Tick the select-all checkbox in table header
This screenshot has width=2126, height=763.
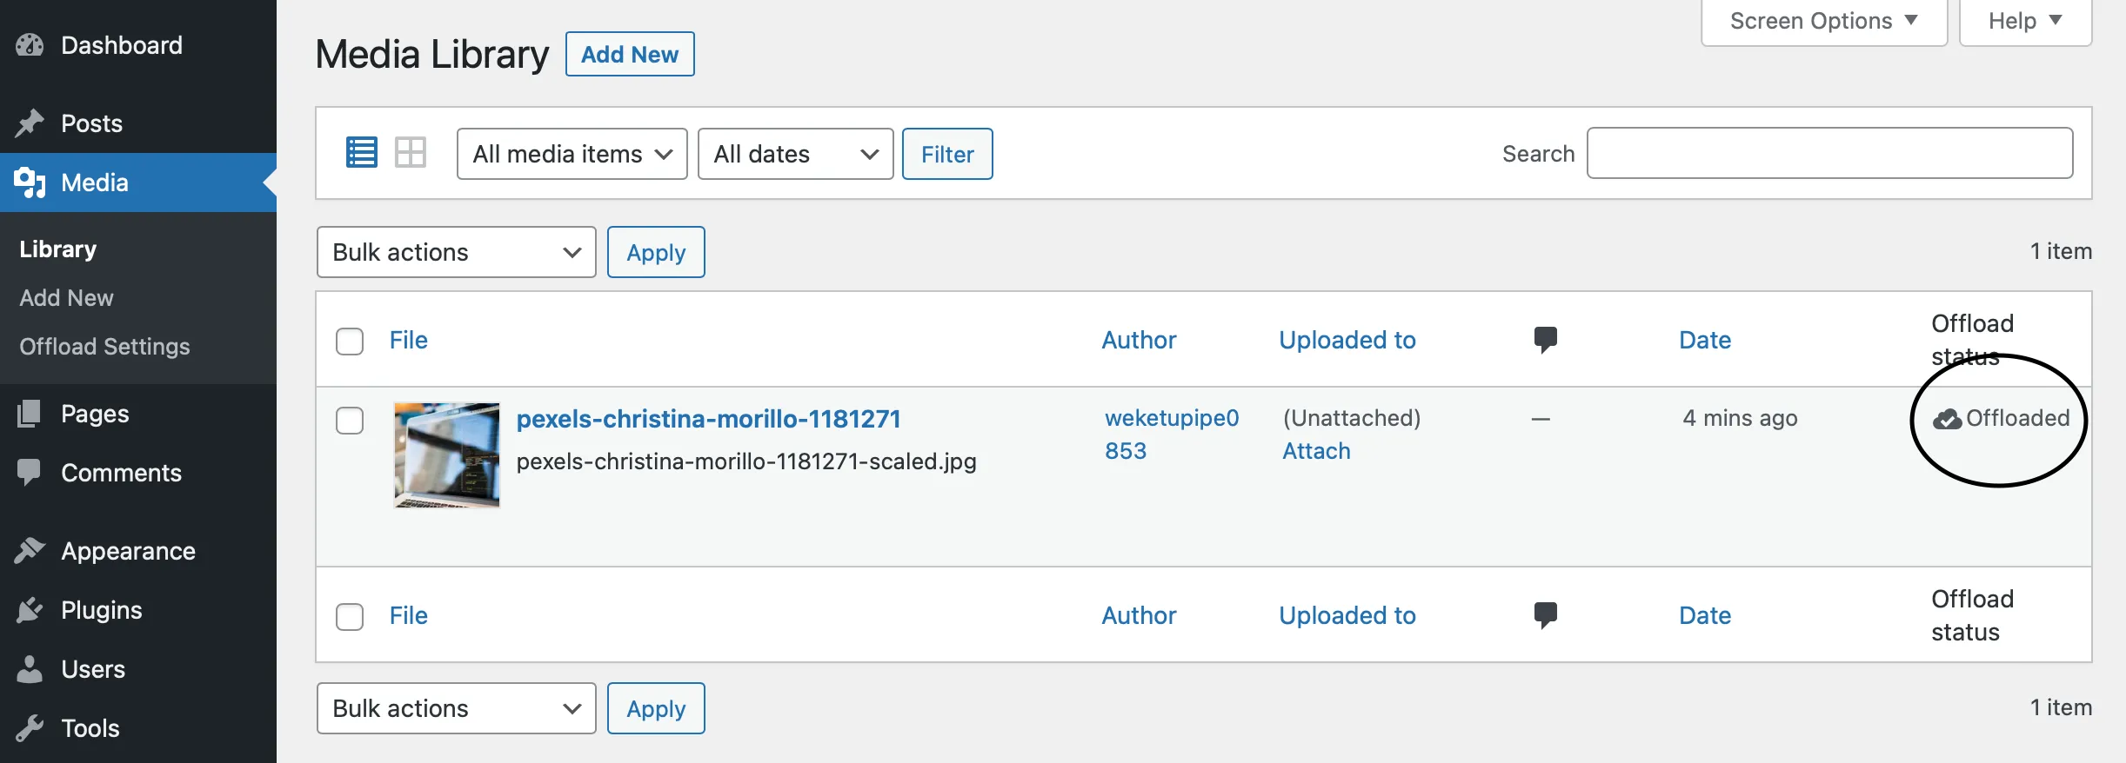click(350, 342)
